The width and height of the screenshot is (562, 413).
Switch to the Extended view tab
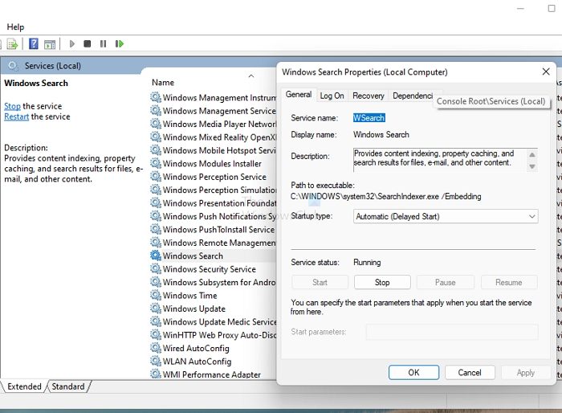pos(24,386)
